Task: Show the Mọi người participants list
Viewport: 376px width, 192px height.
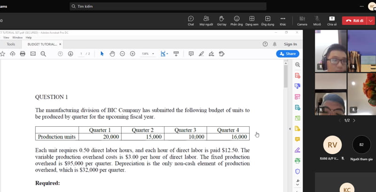Action: coord(206,20)
